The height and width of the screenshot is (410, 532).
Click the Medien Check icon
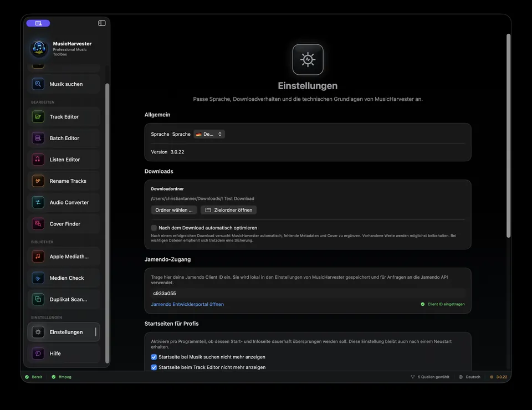(x=38, y=278)
